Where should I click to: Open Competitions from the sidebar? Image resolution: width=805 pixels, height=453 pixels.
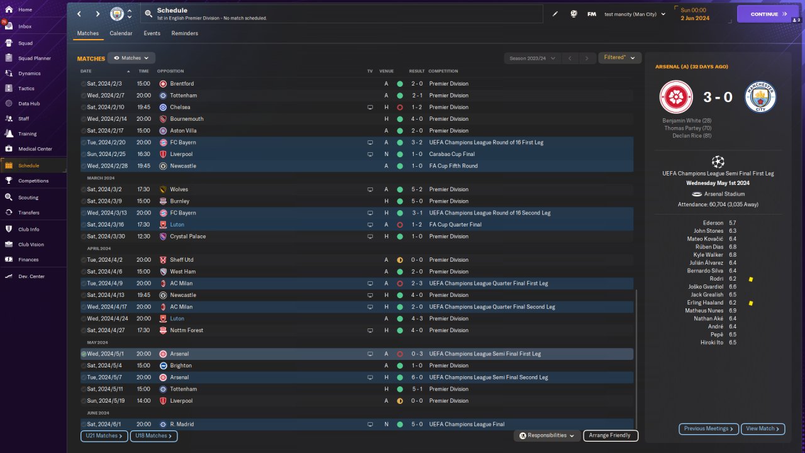[33, 181]
